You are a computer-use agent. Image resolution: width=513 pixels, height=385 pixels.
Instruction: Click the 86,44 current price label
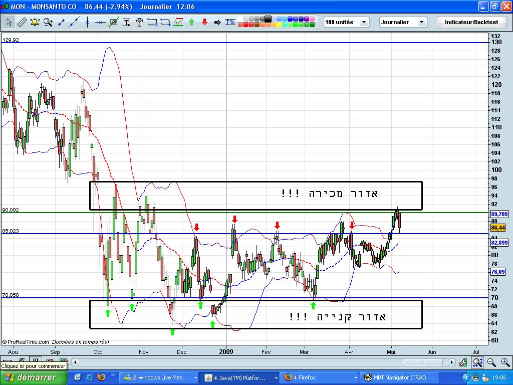coord(498,228)
